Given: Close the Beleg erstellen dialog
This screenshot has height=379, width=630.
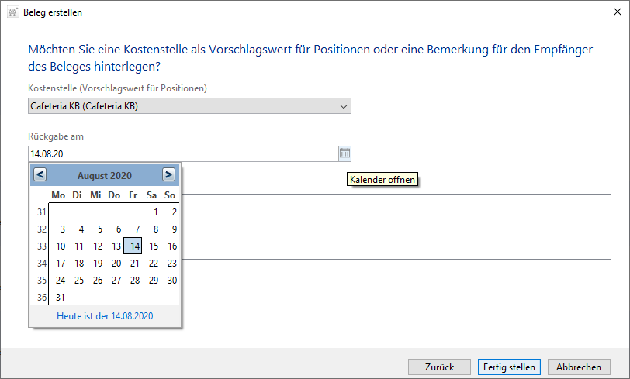Looking at the screenshot, I should (x=611, y=12).
